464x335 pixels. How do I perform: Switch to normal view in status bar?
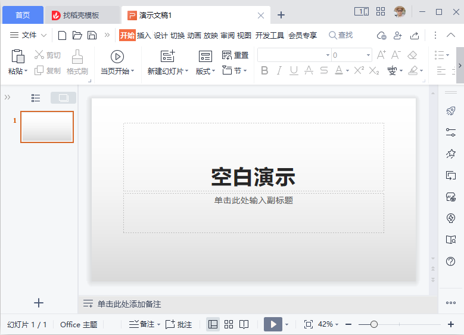pos(213,324)
